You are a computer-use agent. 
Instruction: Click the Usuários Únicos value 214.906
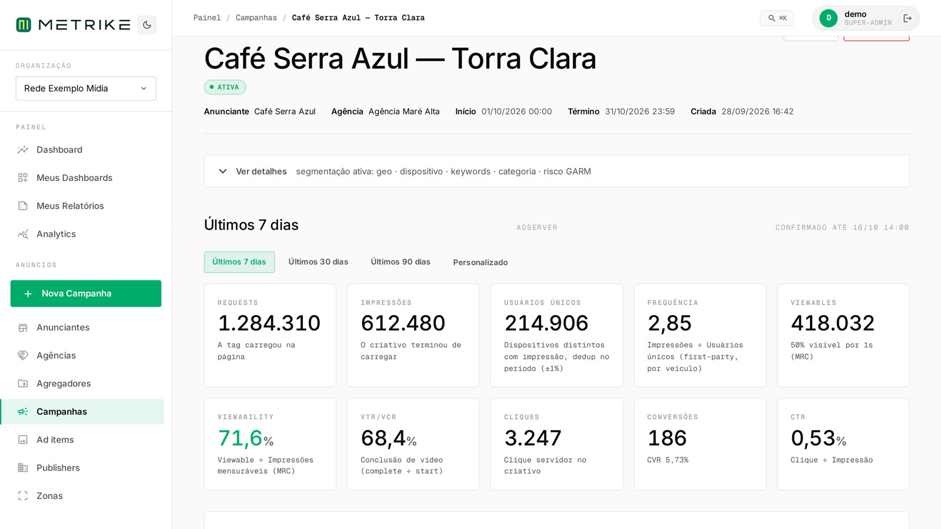[546, 323]
